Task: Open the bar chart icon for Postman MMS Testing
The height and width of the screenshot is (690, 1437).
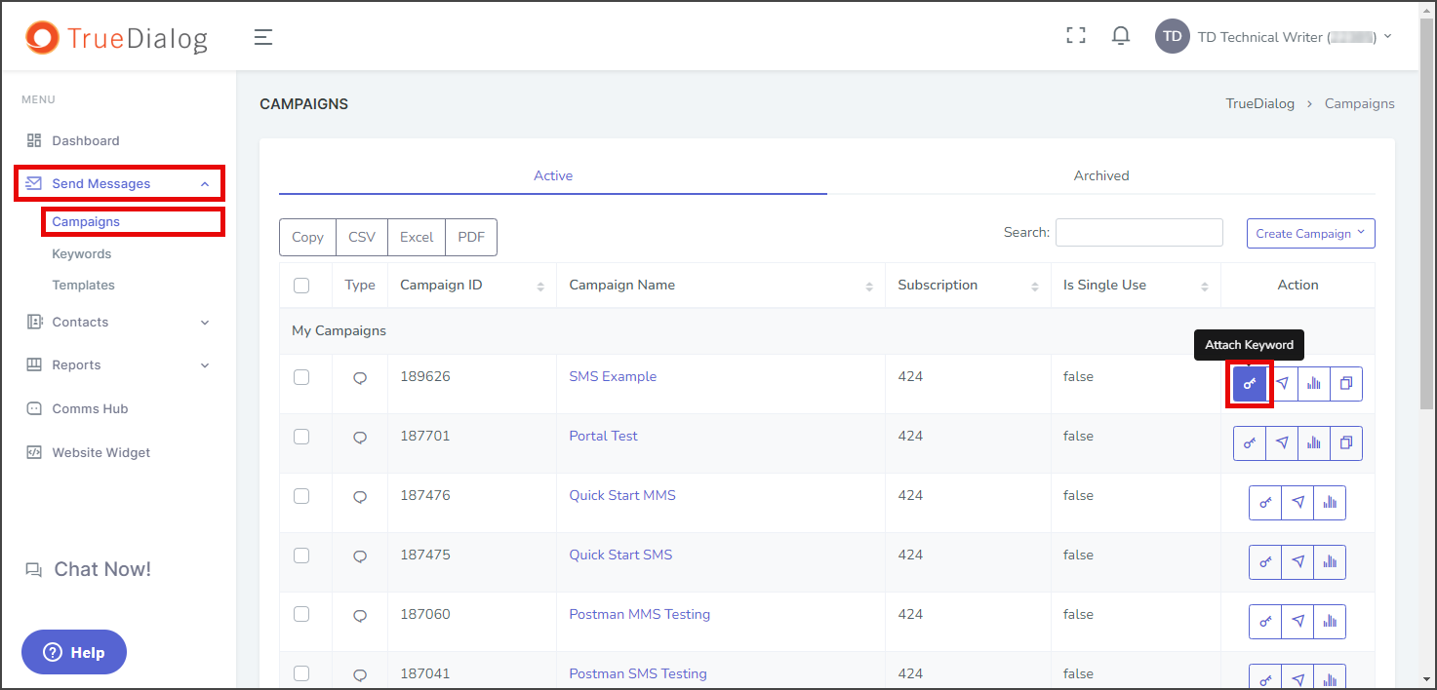Action: pyautogui.click(x=1330, y=622)
